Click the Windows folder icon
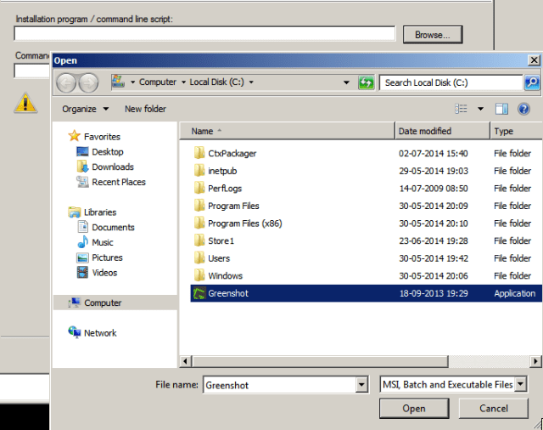Viewport: 543px width, 430px height. pyautogui.click(x=199, y=275)
